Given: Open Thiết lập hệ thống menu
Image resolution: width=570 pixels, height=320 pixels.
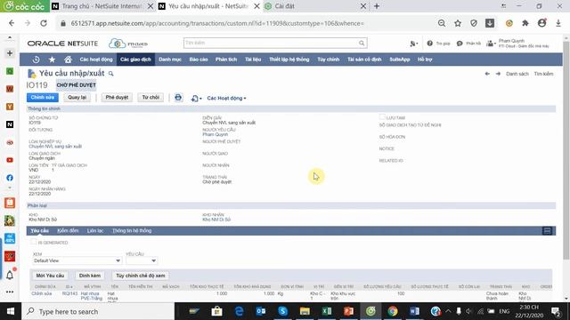Looking at the screenshot, I should pos(289,60).
